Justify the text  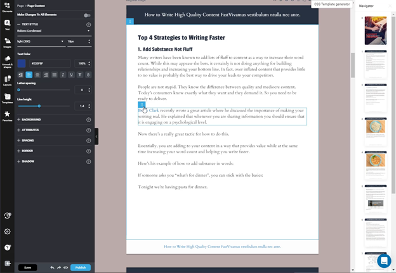click(55, 75)
